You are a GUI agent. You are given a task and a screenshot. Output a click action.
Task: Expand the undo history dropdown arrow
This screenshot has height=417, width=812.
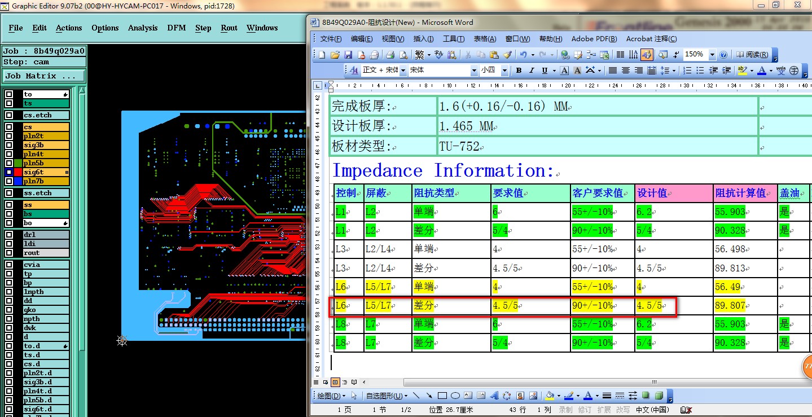tap(532, 55)
